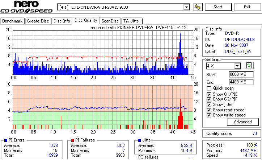This screenshot has height=160, width=262.
Task: Click the red PI Failures legend square
Action: pos(72,140)
